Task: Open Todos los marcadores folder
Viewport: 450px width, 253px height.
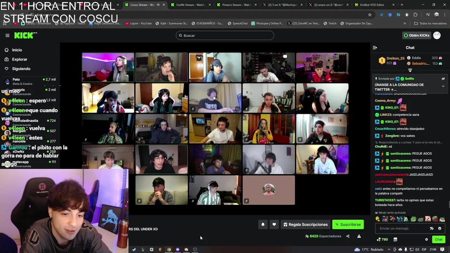Action: pos(430,24)
